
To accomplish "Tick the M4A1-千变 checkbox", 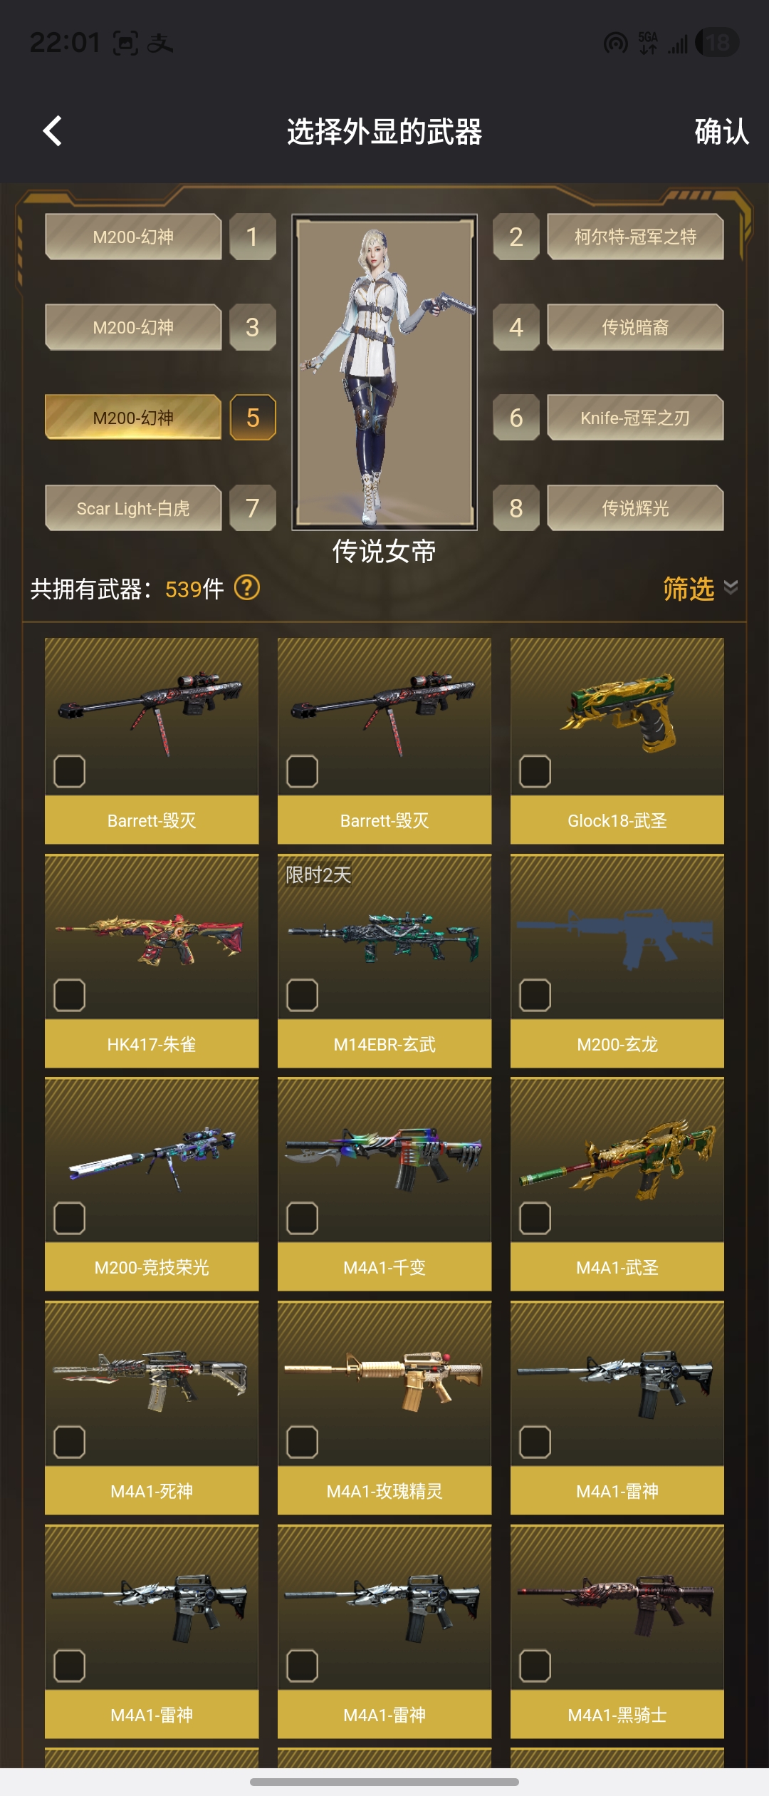I will (303, 1218).
